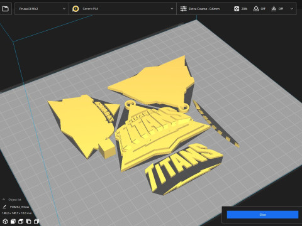The width and height of the screenshot is (302, 226).
Task: Open the Extra Coarse 0.6mm profile settings
Action: click(204, 9)
